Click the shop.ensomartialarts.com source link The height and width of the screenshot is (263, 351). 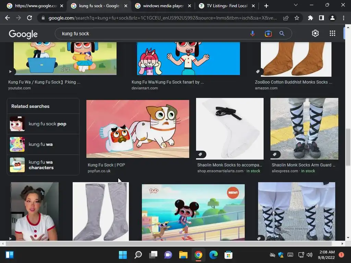point(220,171)
